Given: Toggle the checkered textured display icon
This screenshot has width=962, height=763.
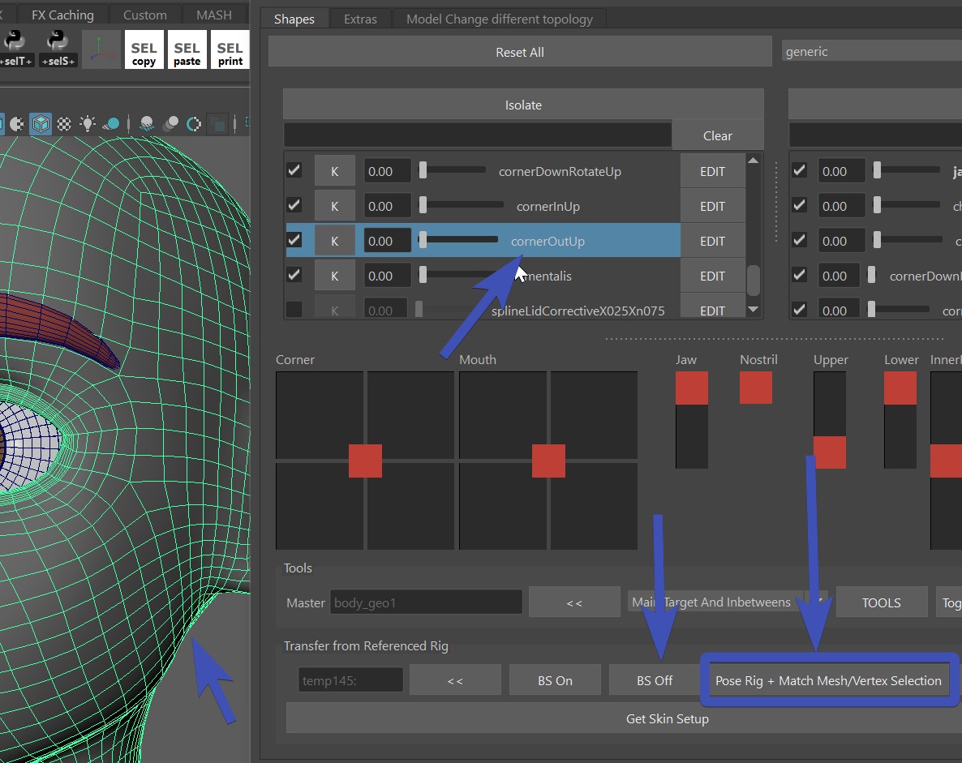Looking at the screenshot, I should (64, 125).
